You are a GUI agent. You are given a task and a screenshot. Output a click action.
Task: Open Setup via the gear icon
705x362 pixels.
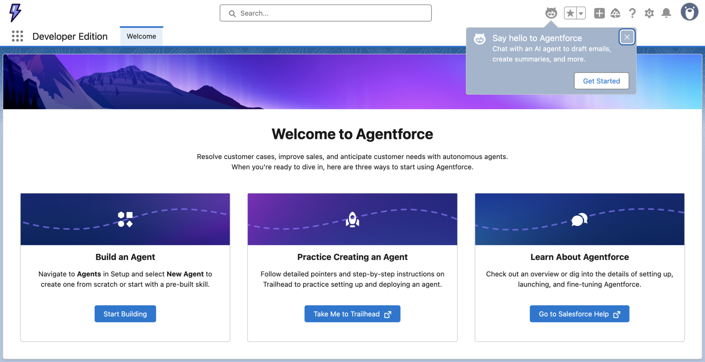pyautogui.click(x=650, y=13)
